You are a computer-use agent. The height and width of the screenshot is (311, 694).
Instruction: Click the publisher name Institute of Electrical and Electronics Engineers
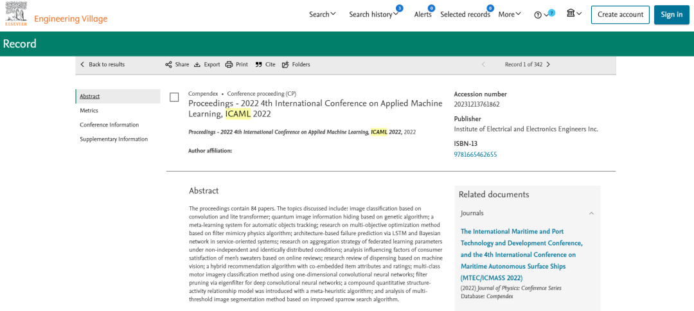(x=526, y=129)
